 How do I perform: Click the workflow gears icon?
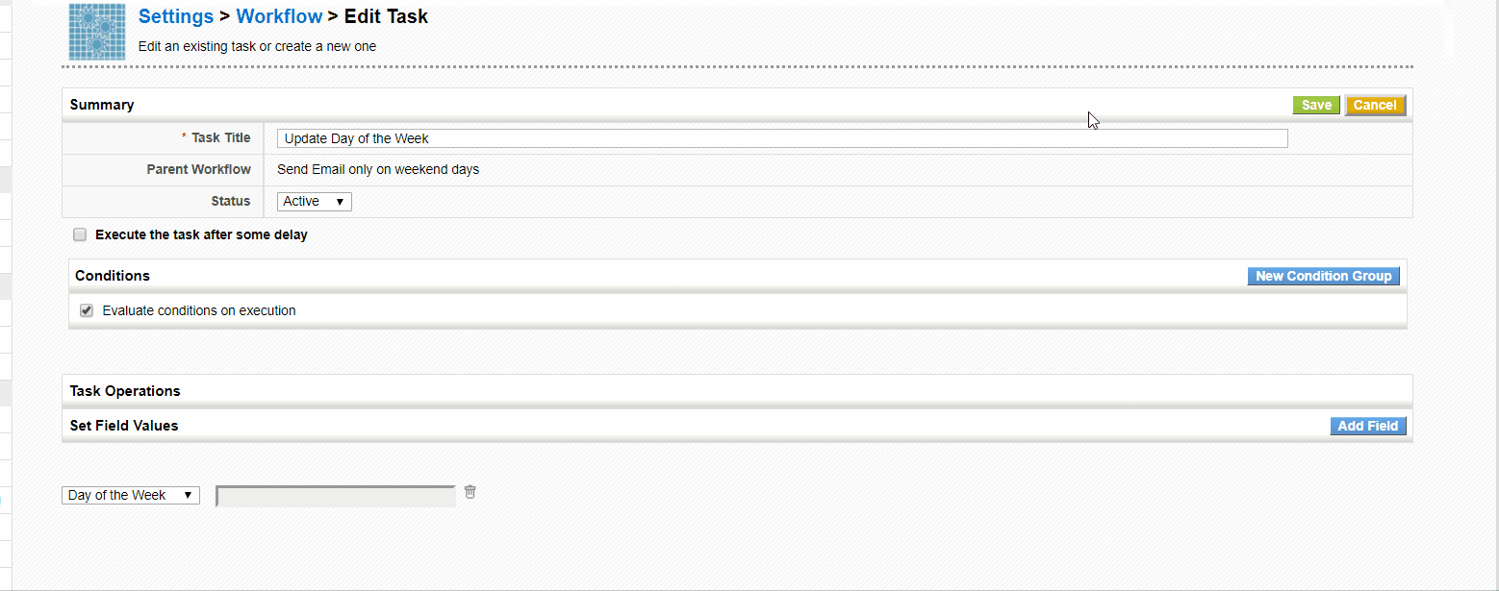(x=97, y=31)
